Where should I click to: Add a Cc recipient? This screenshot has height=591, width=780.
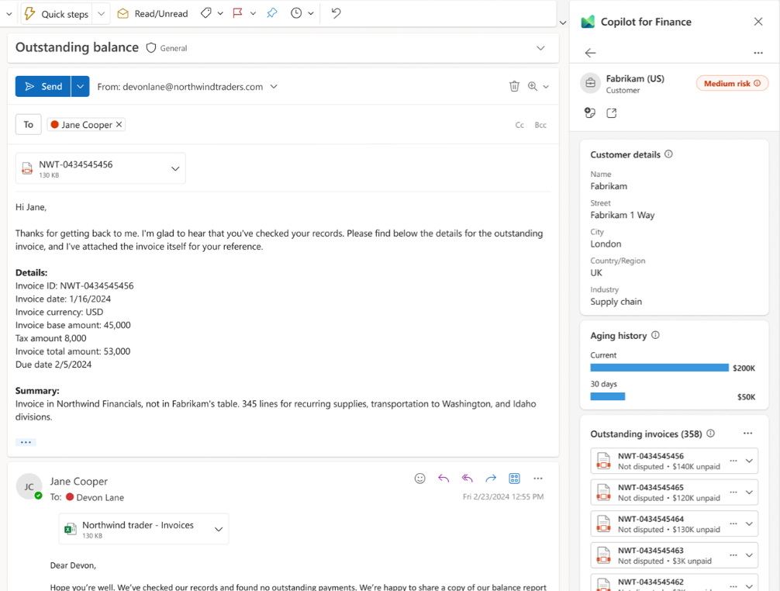(x=519, y=125)
